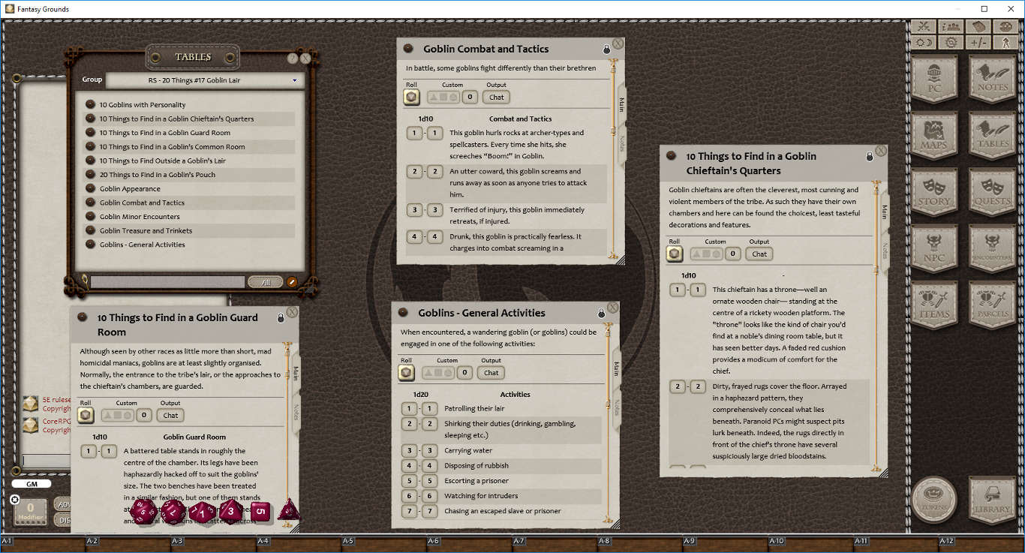Click the +/- modifiers icon in the toolbar
Viewport: 1025px width, 553px height.
pos(978,43)
